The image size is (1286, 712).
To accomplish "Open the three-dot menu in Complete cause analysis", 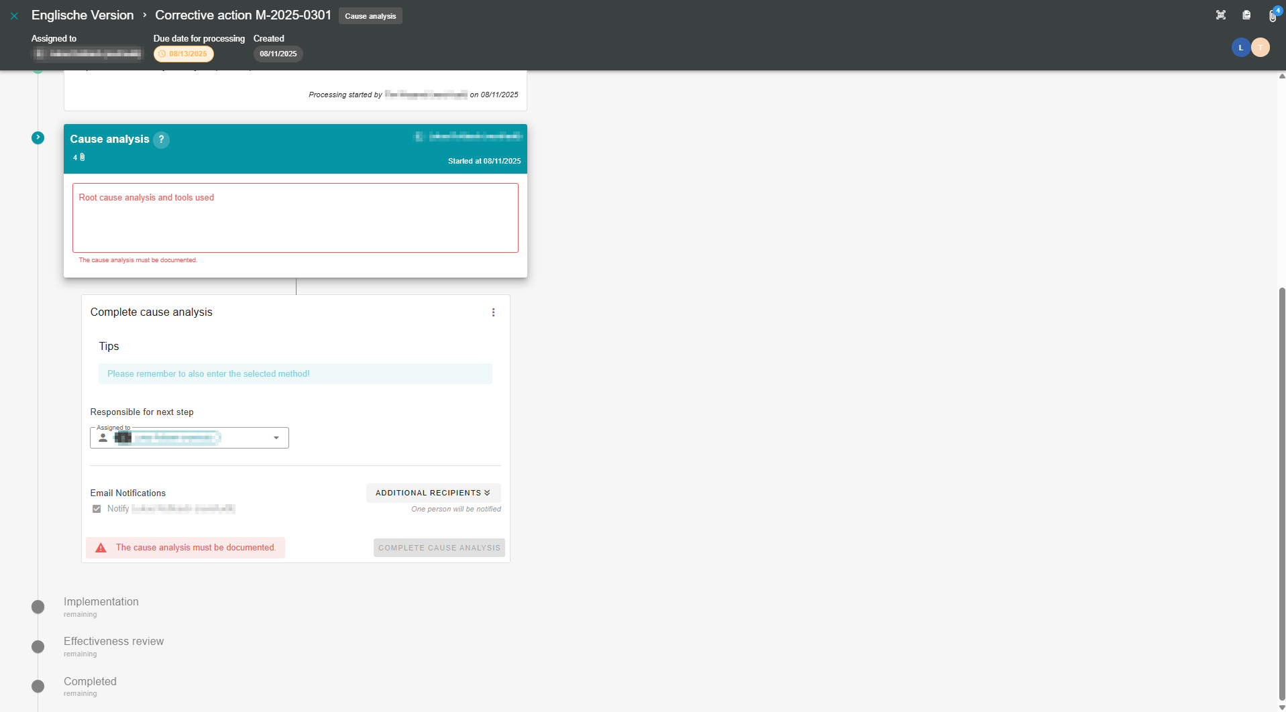I will (493, 312).
